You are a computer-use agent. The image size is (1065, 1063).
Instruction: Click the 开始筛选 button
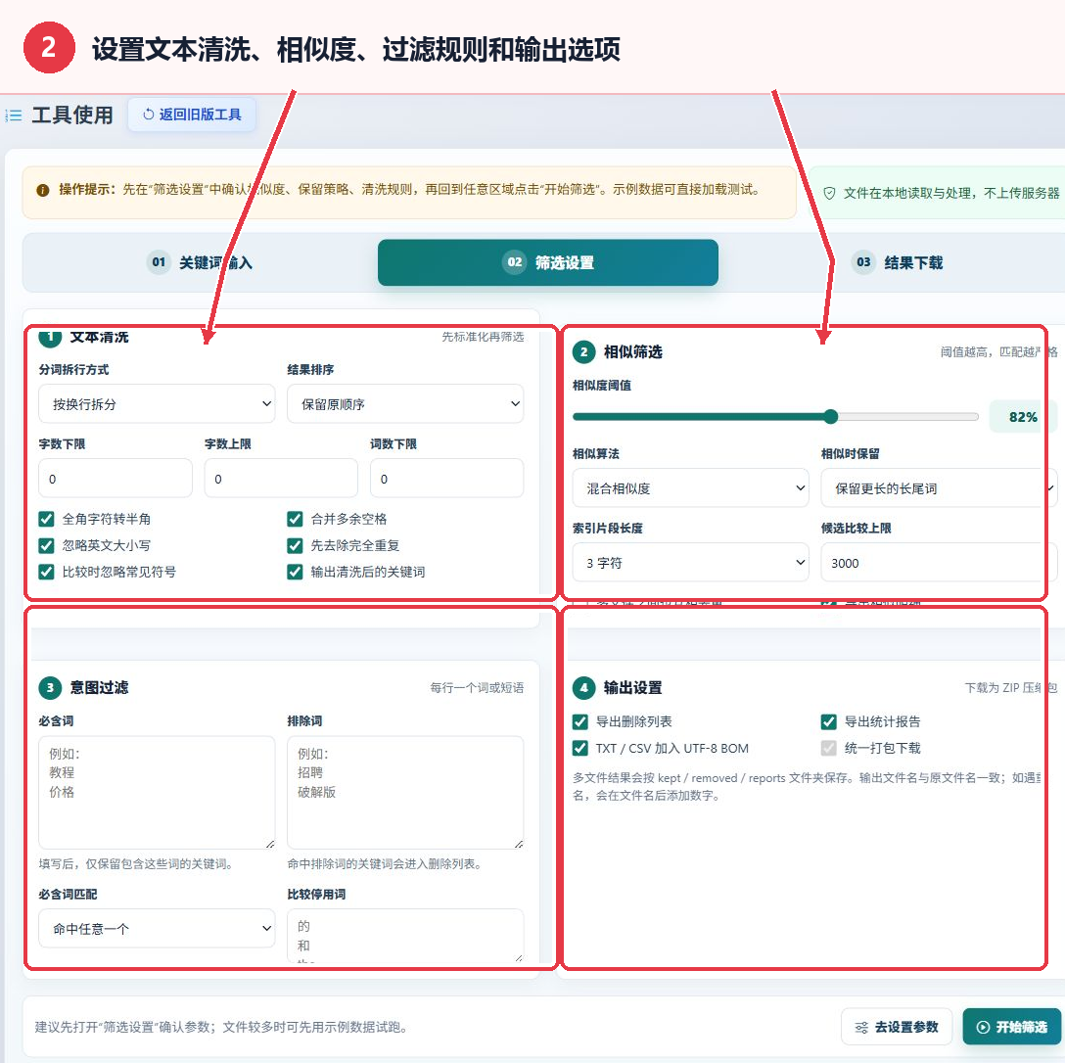coord(1012,1027)
